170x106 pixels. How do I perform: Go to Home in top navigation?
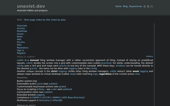[118, 7]
